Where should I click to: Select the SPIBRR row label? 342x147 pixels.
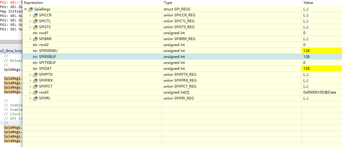click(x=45, y=39)
